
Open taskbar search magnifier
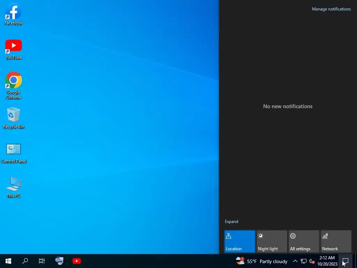pyautogui.click(x=25, y=261)
